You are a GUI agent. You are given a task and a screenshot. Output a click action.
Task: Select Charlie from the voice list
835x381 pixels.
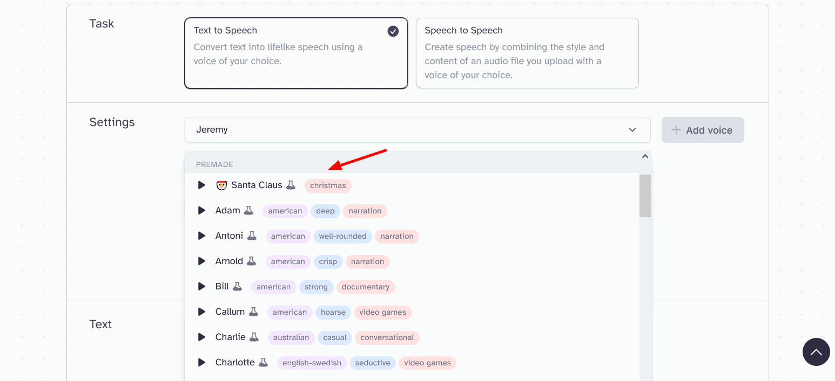(231, 337)
